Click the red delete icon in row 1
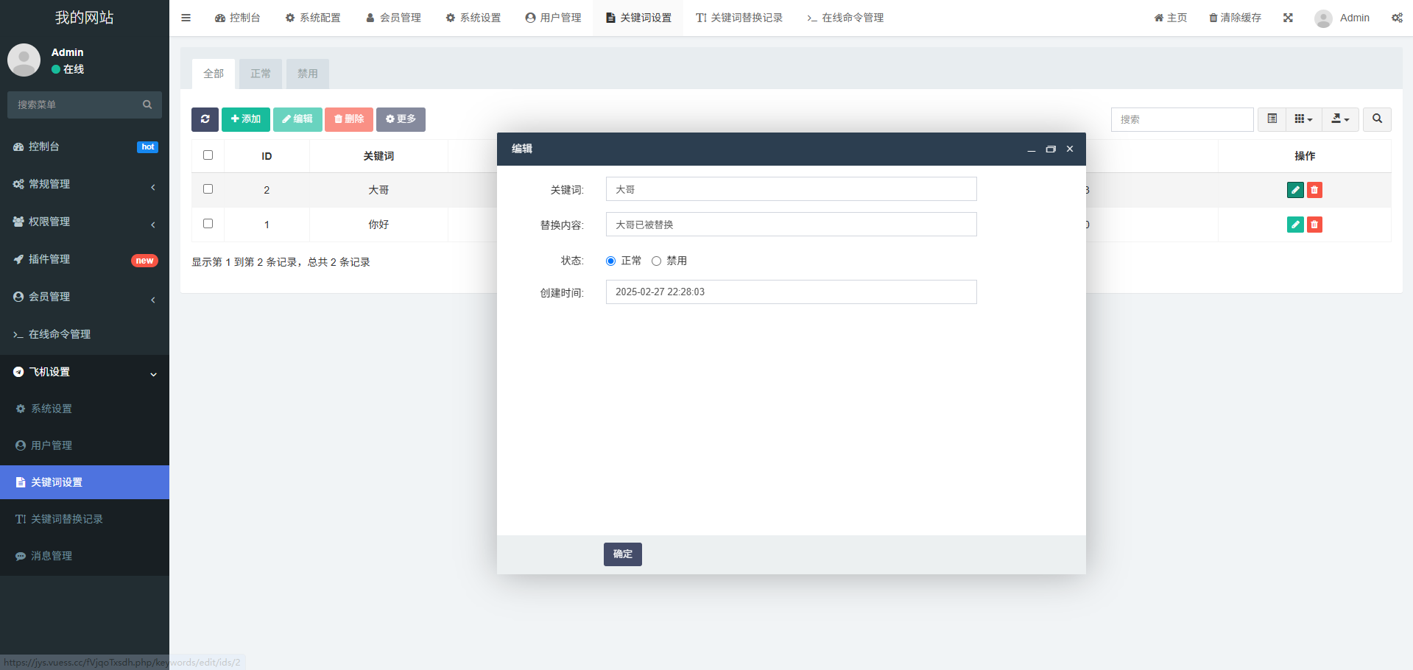The image size is (1413, 670). 1314,225
